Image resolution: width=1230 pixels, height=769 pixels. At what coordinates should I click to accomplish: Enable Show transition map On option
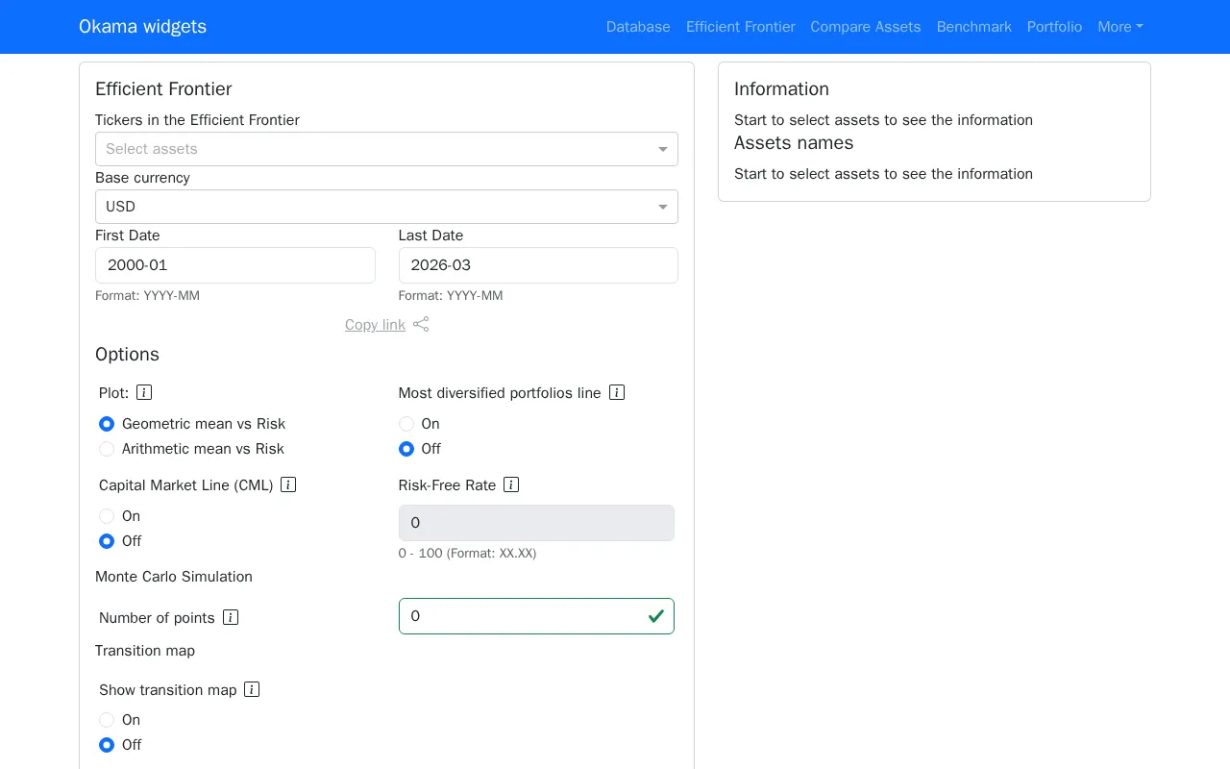pos(107,720)
